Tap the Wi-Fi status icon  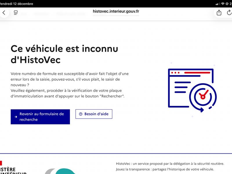point(223,4)
